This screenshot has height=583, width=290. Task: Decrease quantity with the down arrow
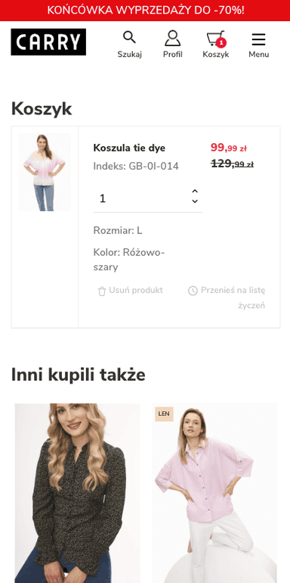pos(195,201)
